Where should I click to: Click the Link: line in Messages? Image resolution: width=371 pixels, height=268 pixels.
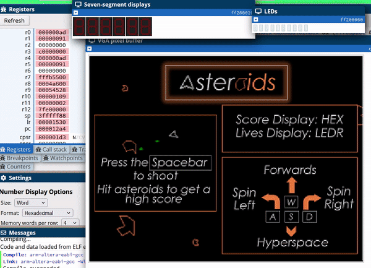[x=44, y=262]
